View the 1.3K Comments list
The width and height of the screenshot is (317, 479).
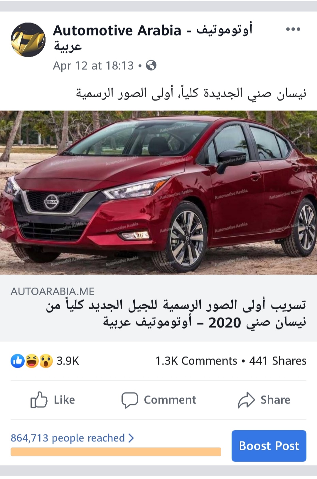pyautogui.click(x=196, y=361)
